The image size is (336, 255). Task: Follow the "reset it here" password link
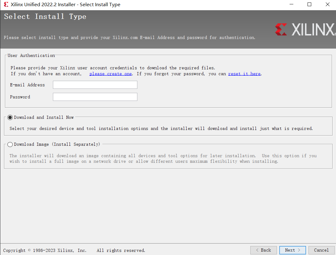[244, 74]
